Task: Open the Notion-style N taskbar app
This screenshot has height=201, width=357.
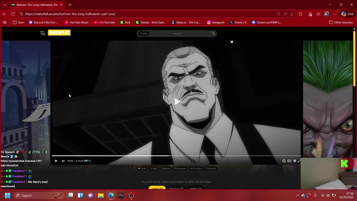Action: (x=121, y=195)
